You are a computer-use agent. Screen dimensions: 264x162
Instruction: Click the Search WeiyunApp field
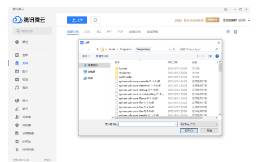[198, 49]
